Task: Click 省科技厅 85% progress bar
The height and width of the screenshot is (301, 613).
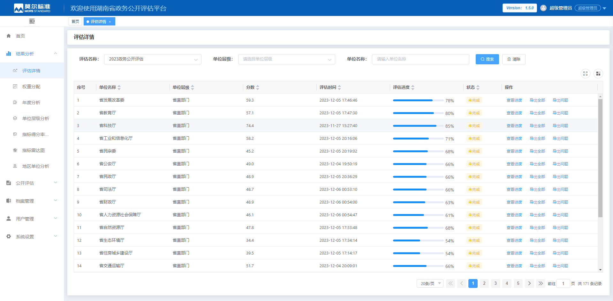Action: coord(418,126)
